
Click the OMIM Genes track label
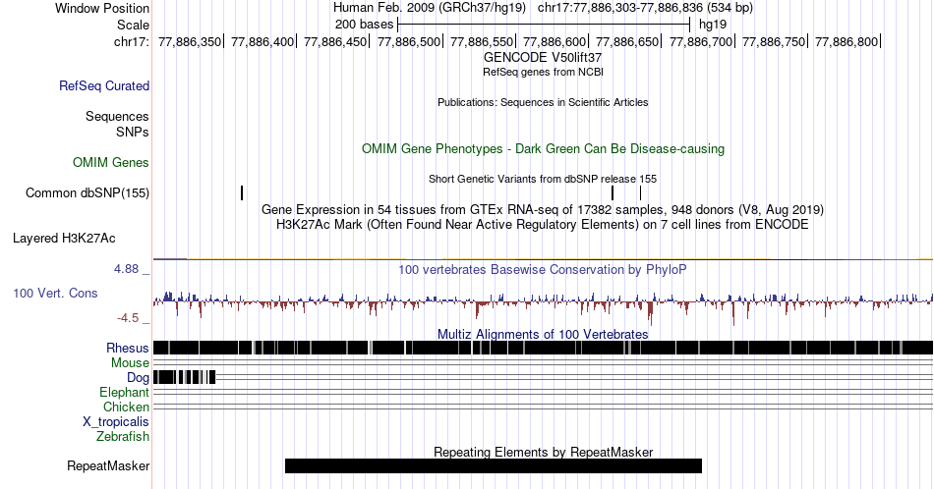(x=111, y=162)
